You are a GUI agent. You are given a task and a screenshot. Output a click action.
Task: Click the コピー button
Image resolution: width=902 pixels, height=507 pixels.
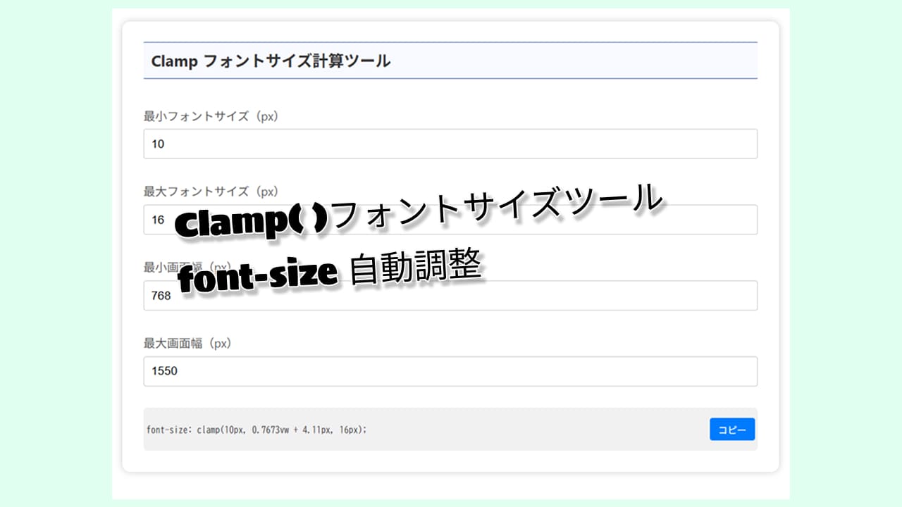point(732,429)
